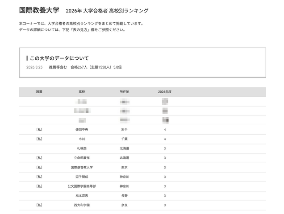
Task: Click the 2026年 大学合格者 高校別ランキング subtitle
Action: (107, 11)
